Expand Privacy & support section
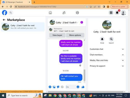This screenshot has height=98, width=130. pos(107,66)
